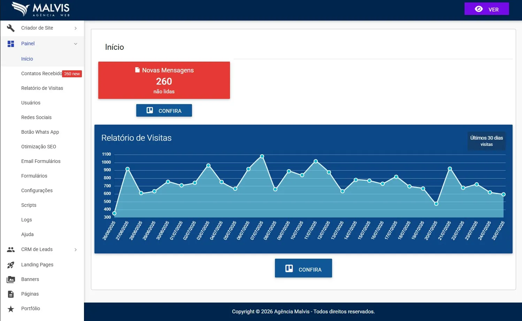Click the Criador de Site wrench icon
This screenshot has width=522, height=321.
[11, 28]
